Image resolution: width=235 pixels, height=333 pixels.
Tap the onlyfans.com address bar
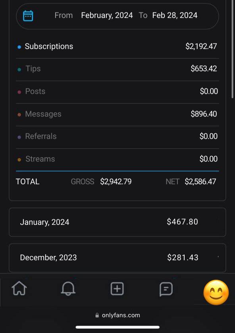click(x=118, y=315)
